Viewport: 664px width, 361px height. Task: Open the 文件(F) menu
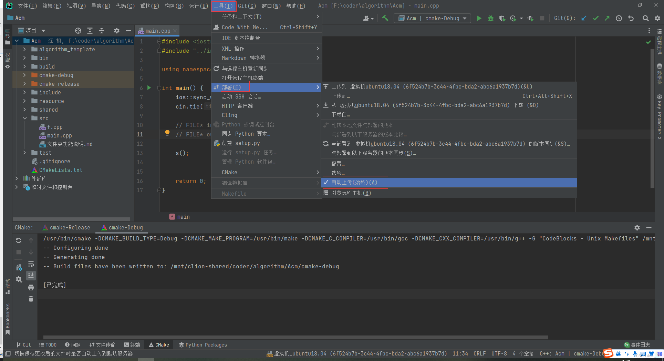(27, 6)
